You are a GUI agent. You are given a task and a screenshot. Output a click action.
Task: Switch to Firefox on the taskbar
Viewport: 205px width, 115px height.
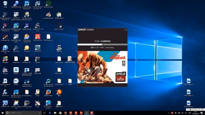point(65,113)
